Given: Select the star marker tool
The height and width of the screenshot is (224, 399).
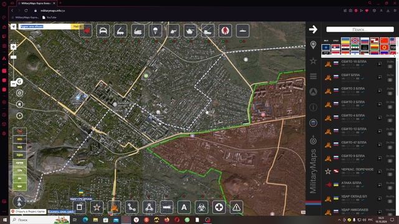Looking at the screenshot, I should (x=97, y=207).
